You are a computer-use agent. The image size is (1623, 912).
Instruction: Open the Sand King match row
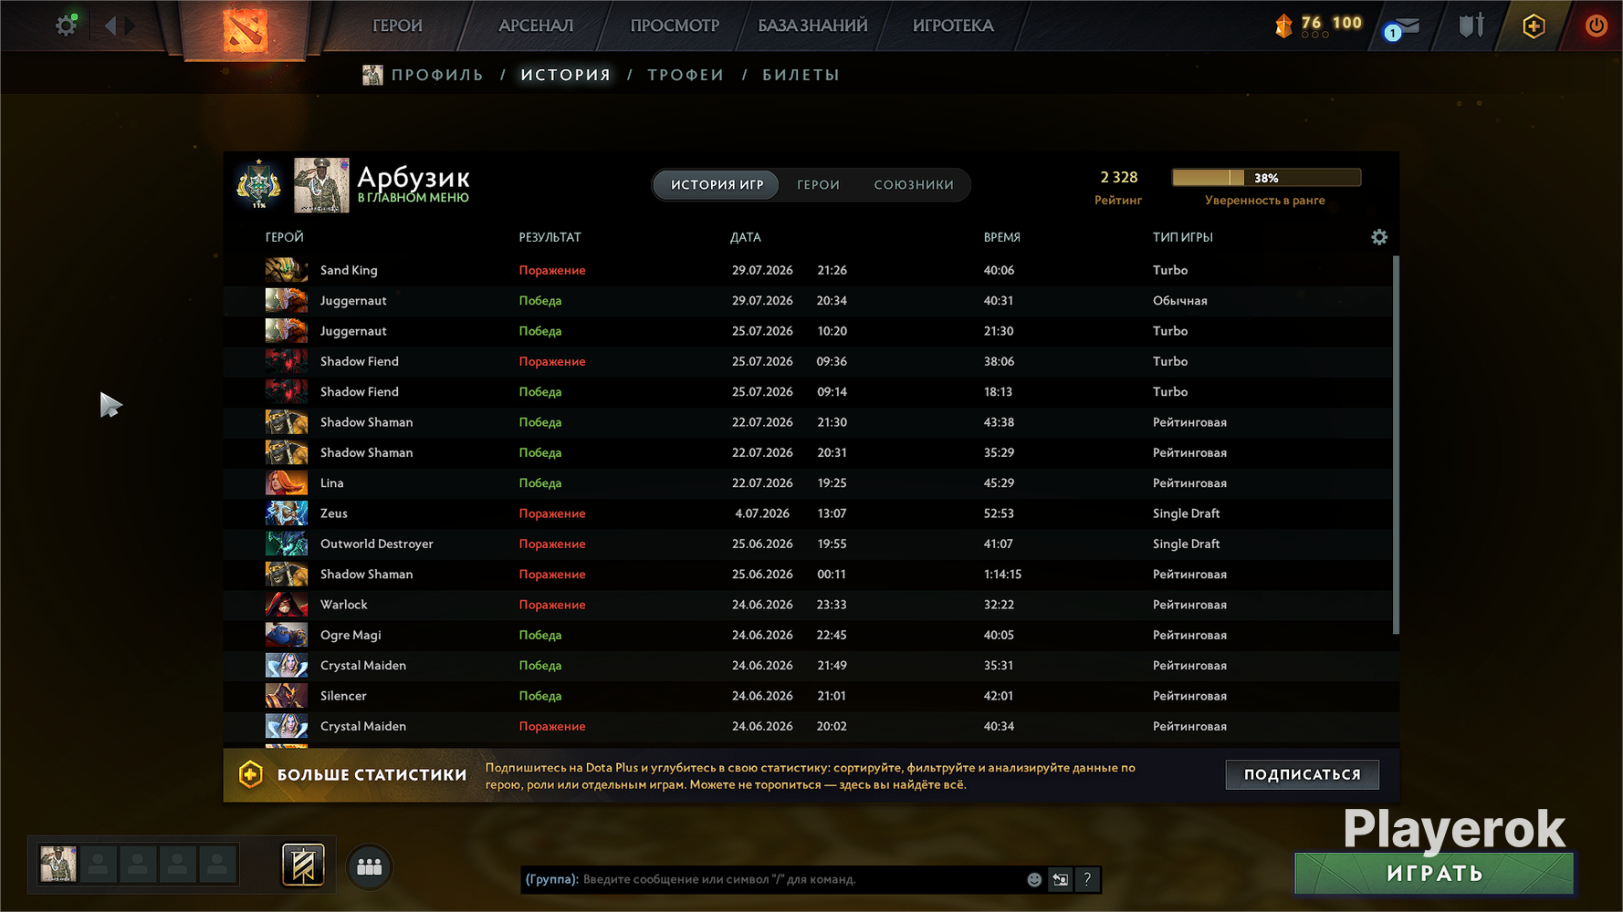tap(808, 270)
